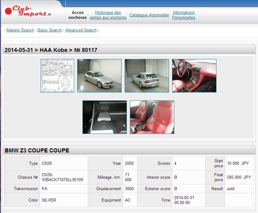Open the red leather seats photo

[x=152, y=117]
